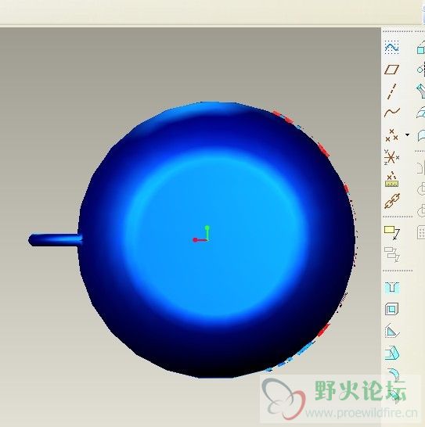425x427 pixels.
Task: Select the Datum Axis tool
Action: (x=392, y=91)
